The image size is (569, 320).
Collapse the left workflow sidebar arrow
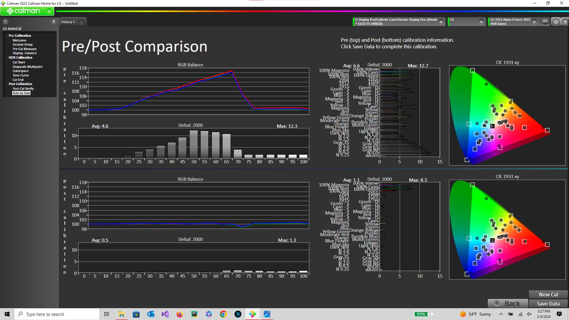[54, 21]
